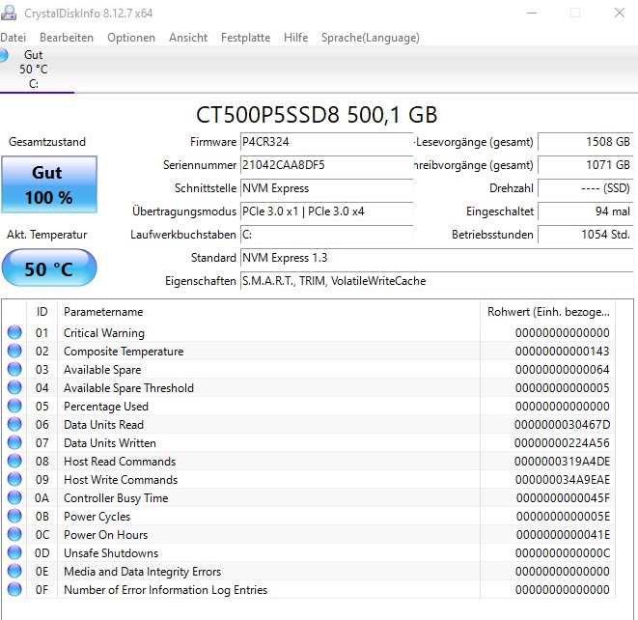Click the Akt. Temperatur label
Screen dimensions: 638x620
tap(46, 235)
